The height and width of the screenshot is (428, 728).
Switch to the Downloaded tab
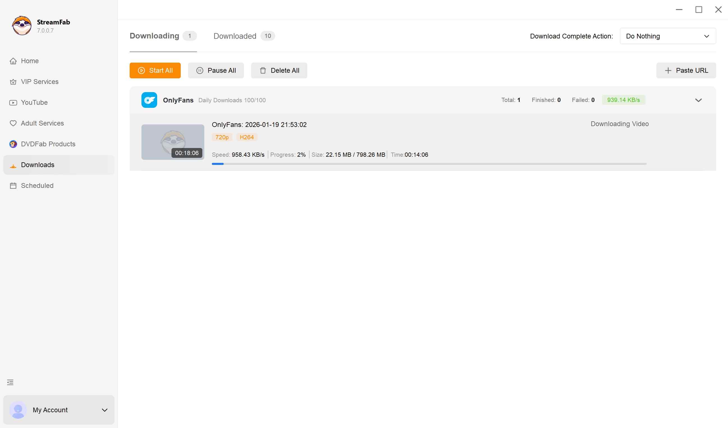click(235, 36)
